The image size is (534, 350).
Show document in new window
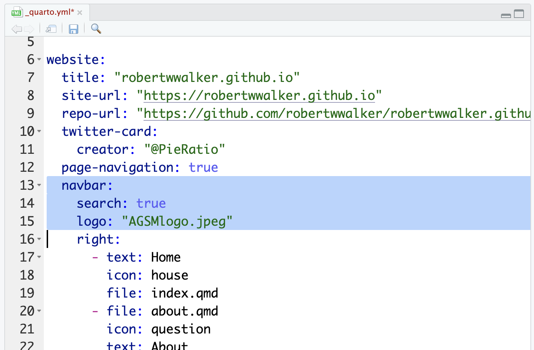tap(51, 29)
